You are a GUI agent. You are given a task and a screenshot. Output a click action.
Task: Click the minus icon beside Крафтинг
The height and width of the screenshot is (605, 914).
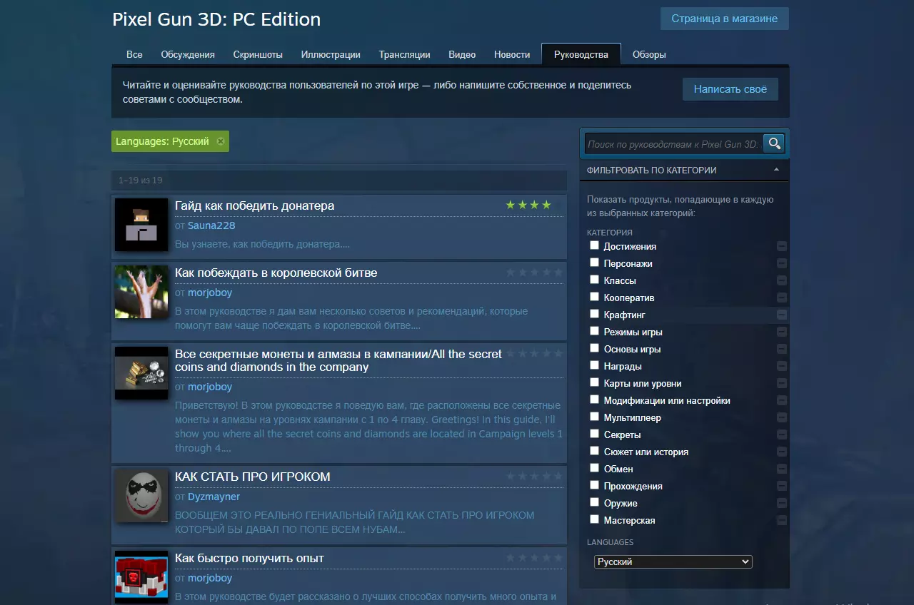tap(782, 315)
